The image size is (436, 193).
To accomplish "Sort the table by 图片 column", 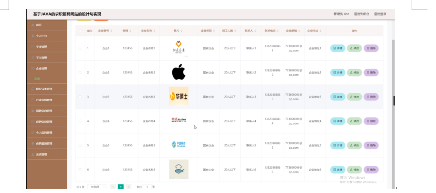I will point(182,31).
